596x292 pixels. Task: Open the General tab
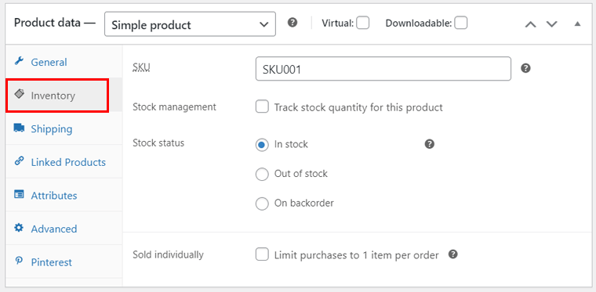(64, 62)
